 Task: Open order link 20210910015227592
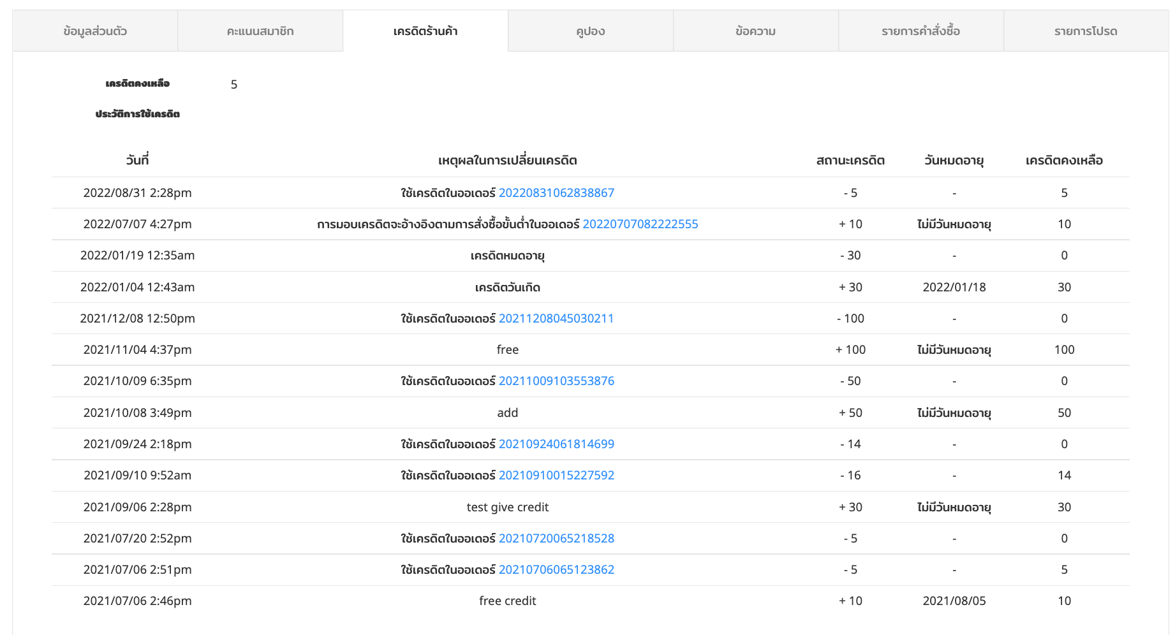coord(556,475)
